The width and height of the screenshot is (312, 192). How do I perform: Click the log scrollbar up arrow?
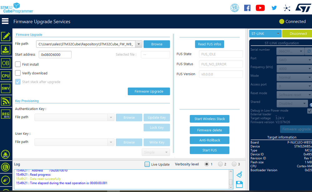click(x=231, y=171)
